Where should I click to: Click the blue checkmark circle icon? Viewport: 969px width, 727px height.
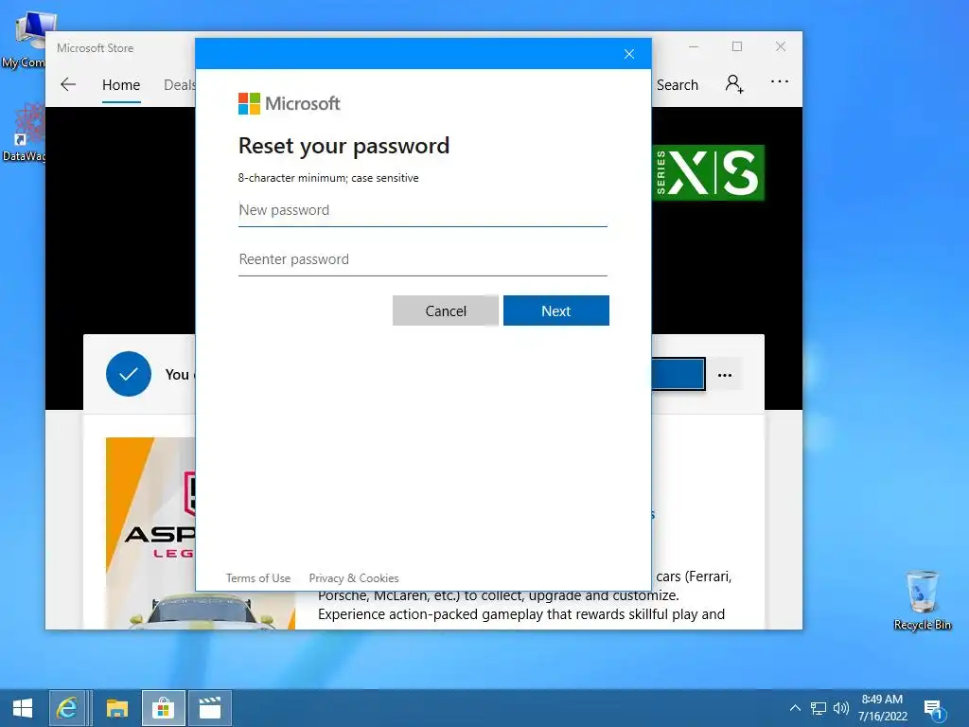(x=129, y=374)
